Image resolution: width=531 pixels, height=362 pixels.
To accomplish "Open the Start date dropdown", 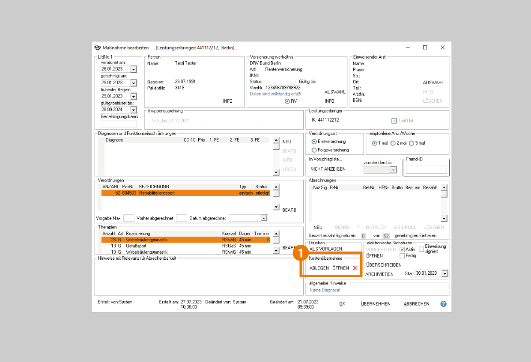I will pos(444,274).
